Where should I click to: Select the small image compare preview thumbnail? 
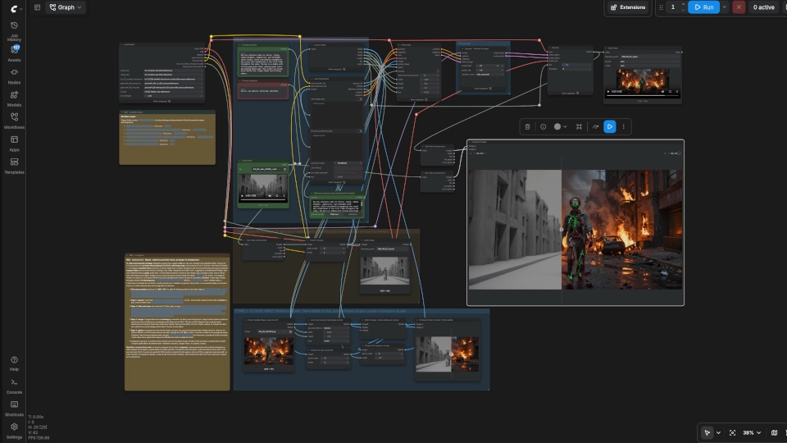(447, 354)
